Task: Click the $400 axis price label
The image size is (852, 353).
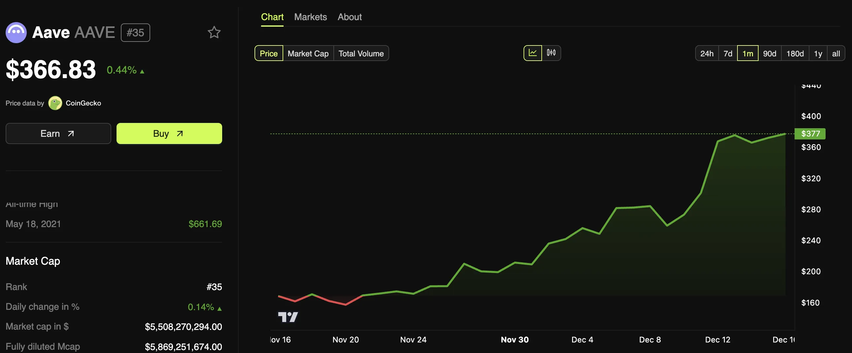Action: tap(811, 116)
